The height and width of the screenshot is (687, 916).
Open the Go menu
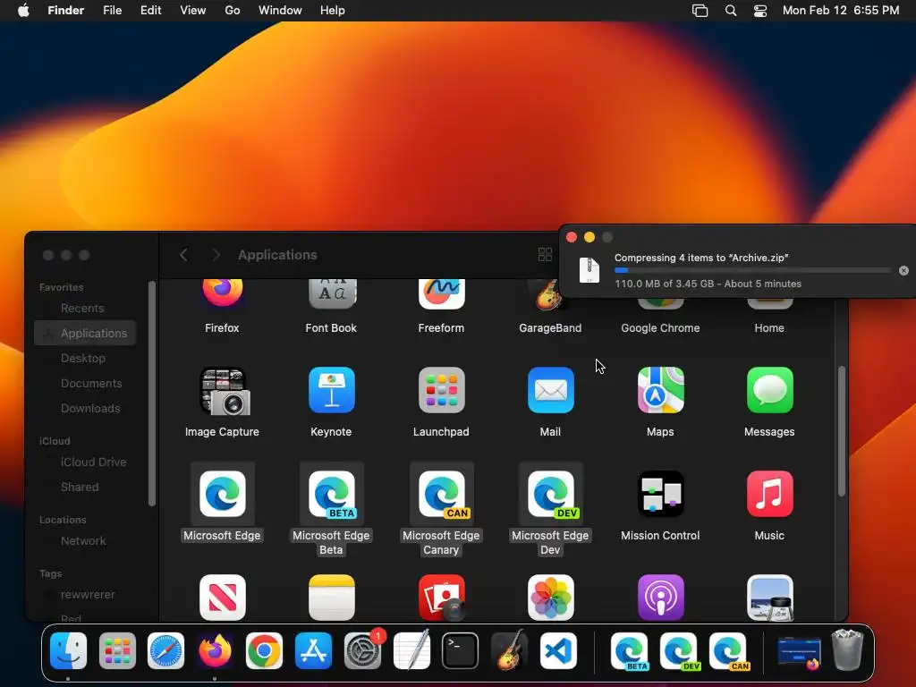click(233, 11)
